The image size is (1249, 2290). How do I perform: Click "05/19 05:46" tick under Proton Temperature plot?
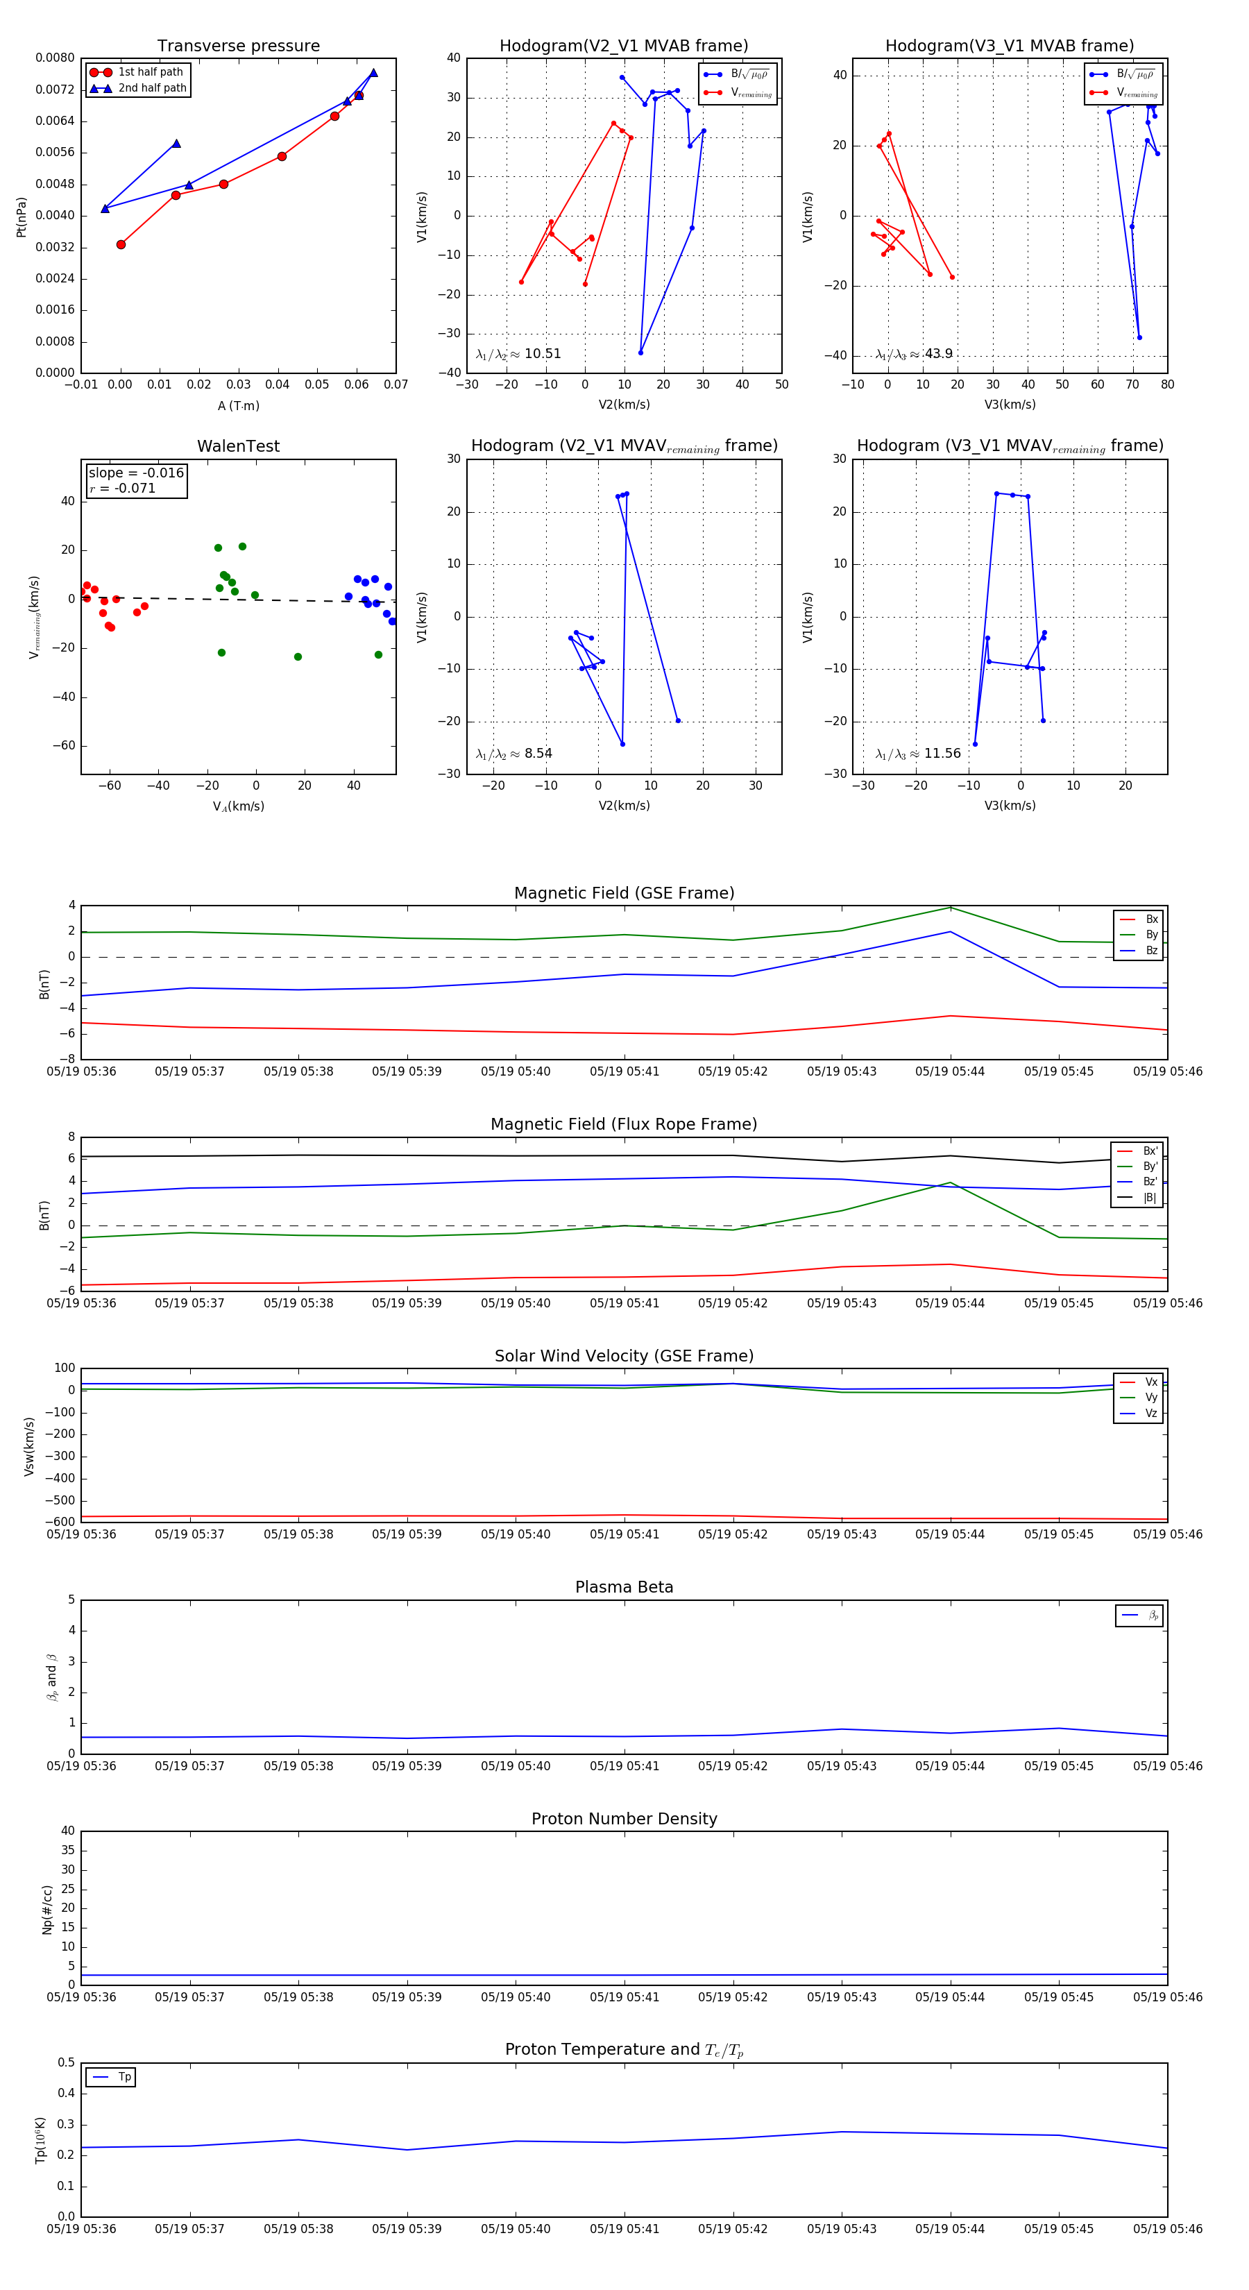point(1167,2229)
